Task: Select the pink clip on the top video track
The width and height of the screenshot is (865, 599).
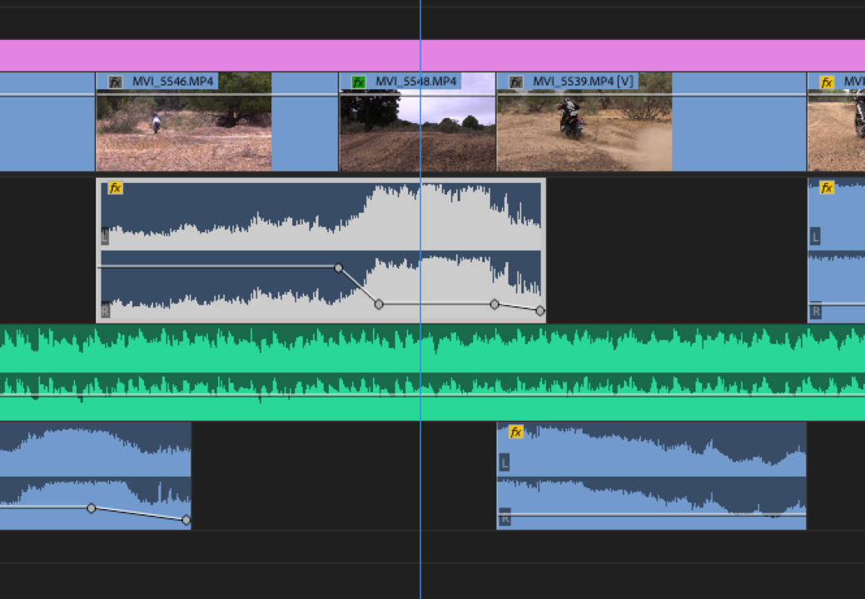Action: click(433, 55)
